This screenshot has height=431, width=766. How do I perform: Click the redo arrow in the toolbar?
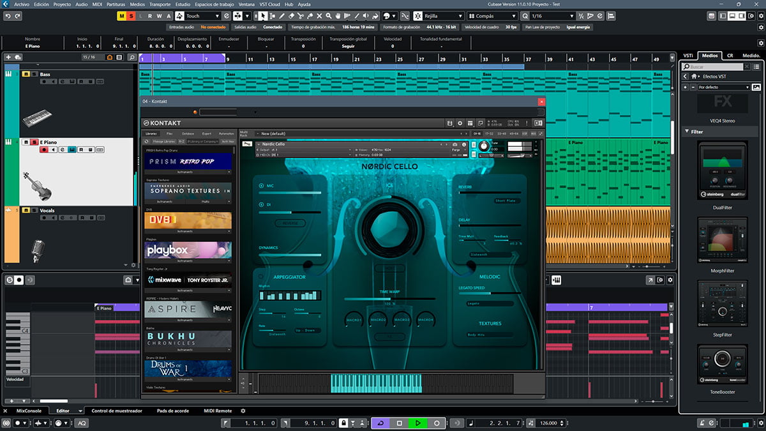coord(17,15)
